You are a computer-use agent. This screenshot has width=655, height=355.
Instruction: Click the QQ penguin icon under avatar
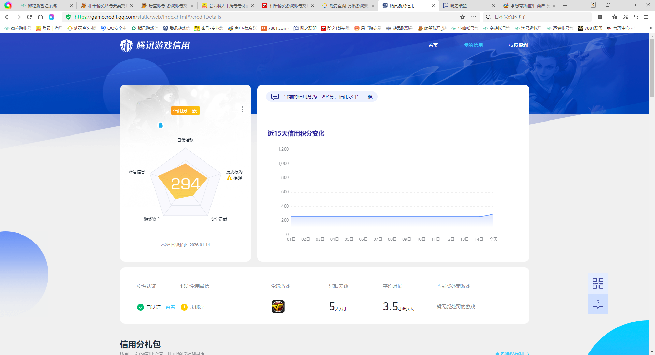point(161,125)
